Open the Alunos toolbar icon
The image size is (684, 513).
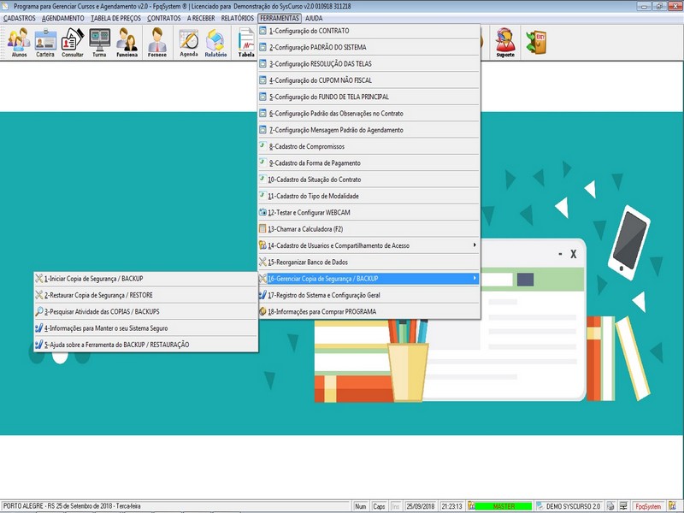point(18,42)
